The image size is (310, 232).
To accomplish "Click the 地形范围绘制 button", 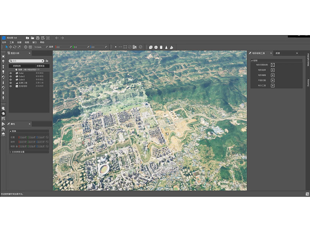I will click(273, 65).
